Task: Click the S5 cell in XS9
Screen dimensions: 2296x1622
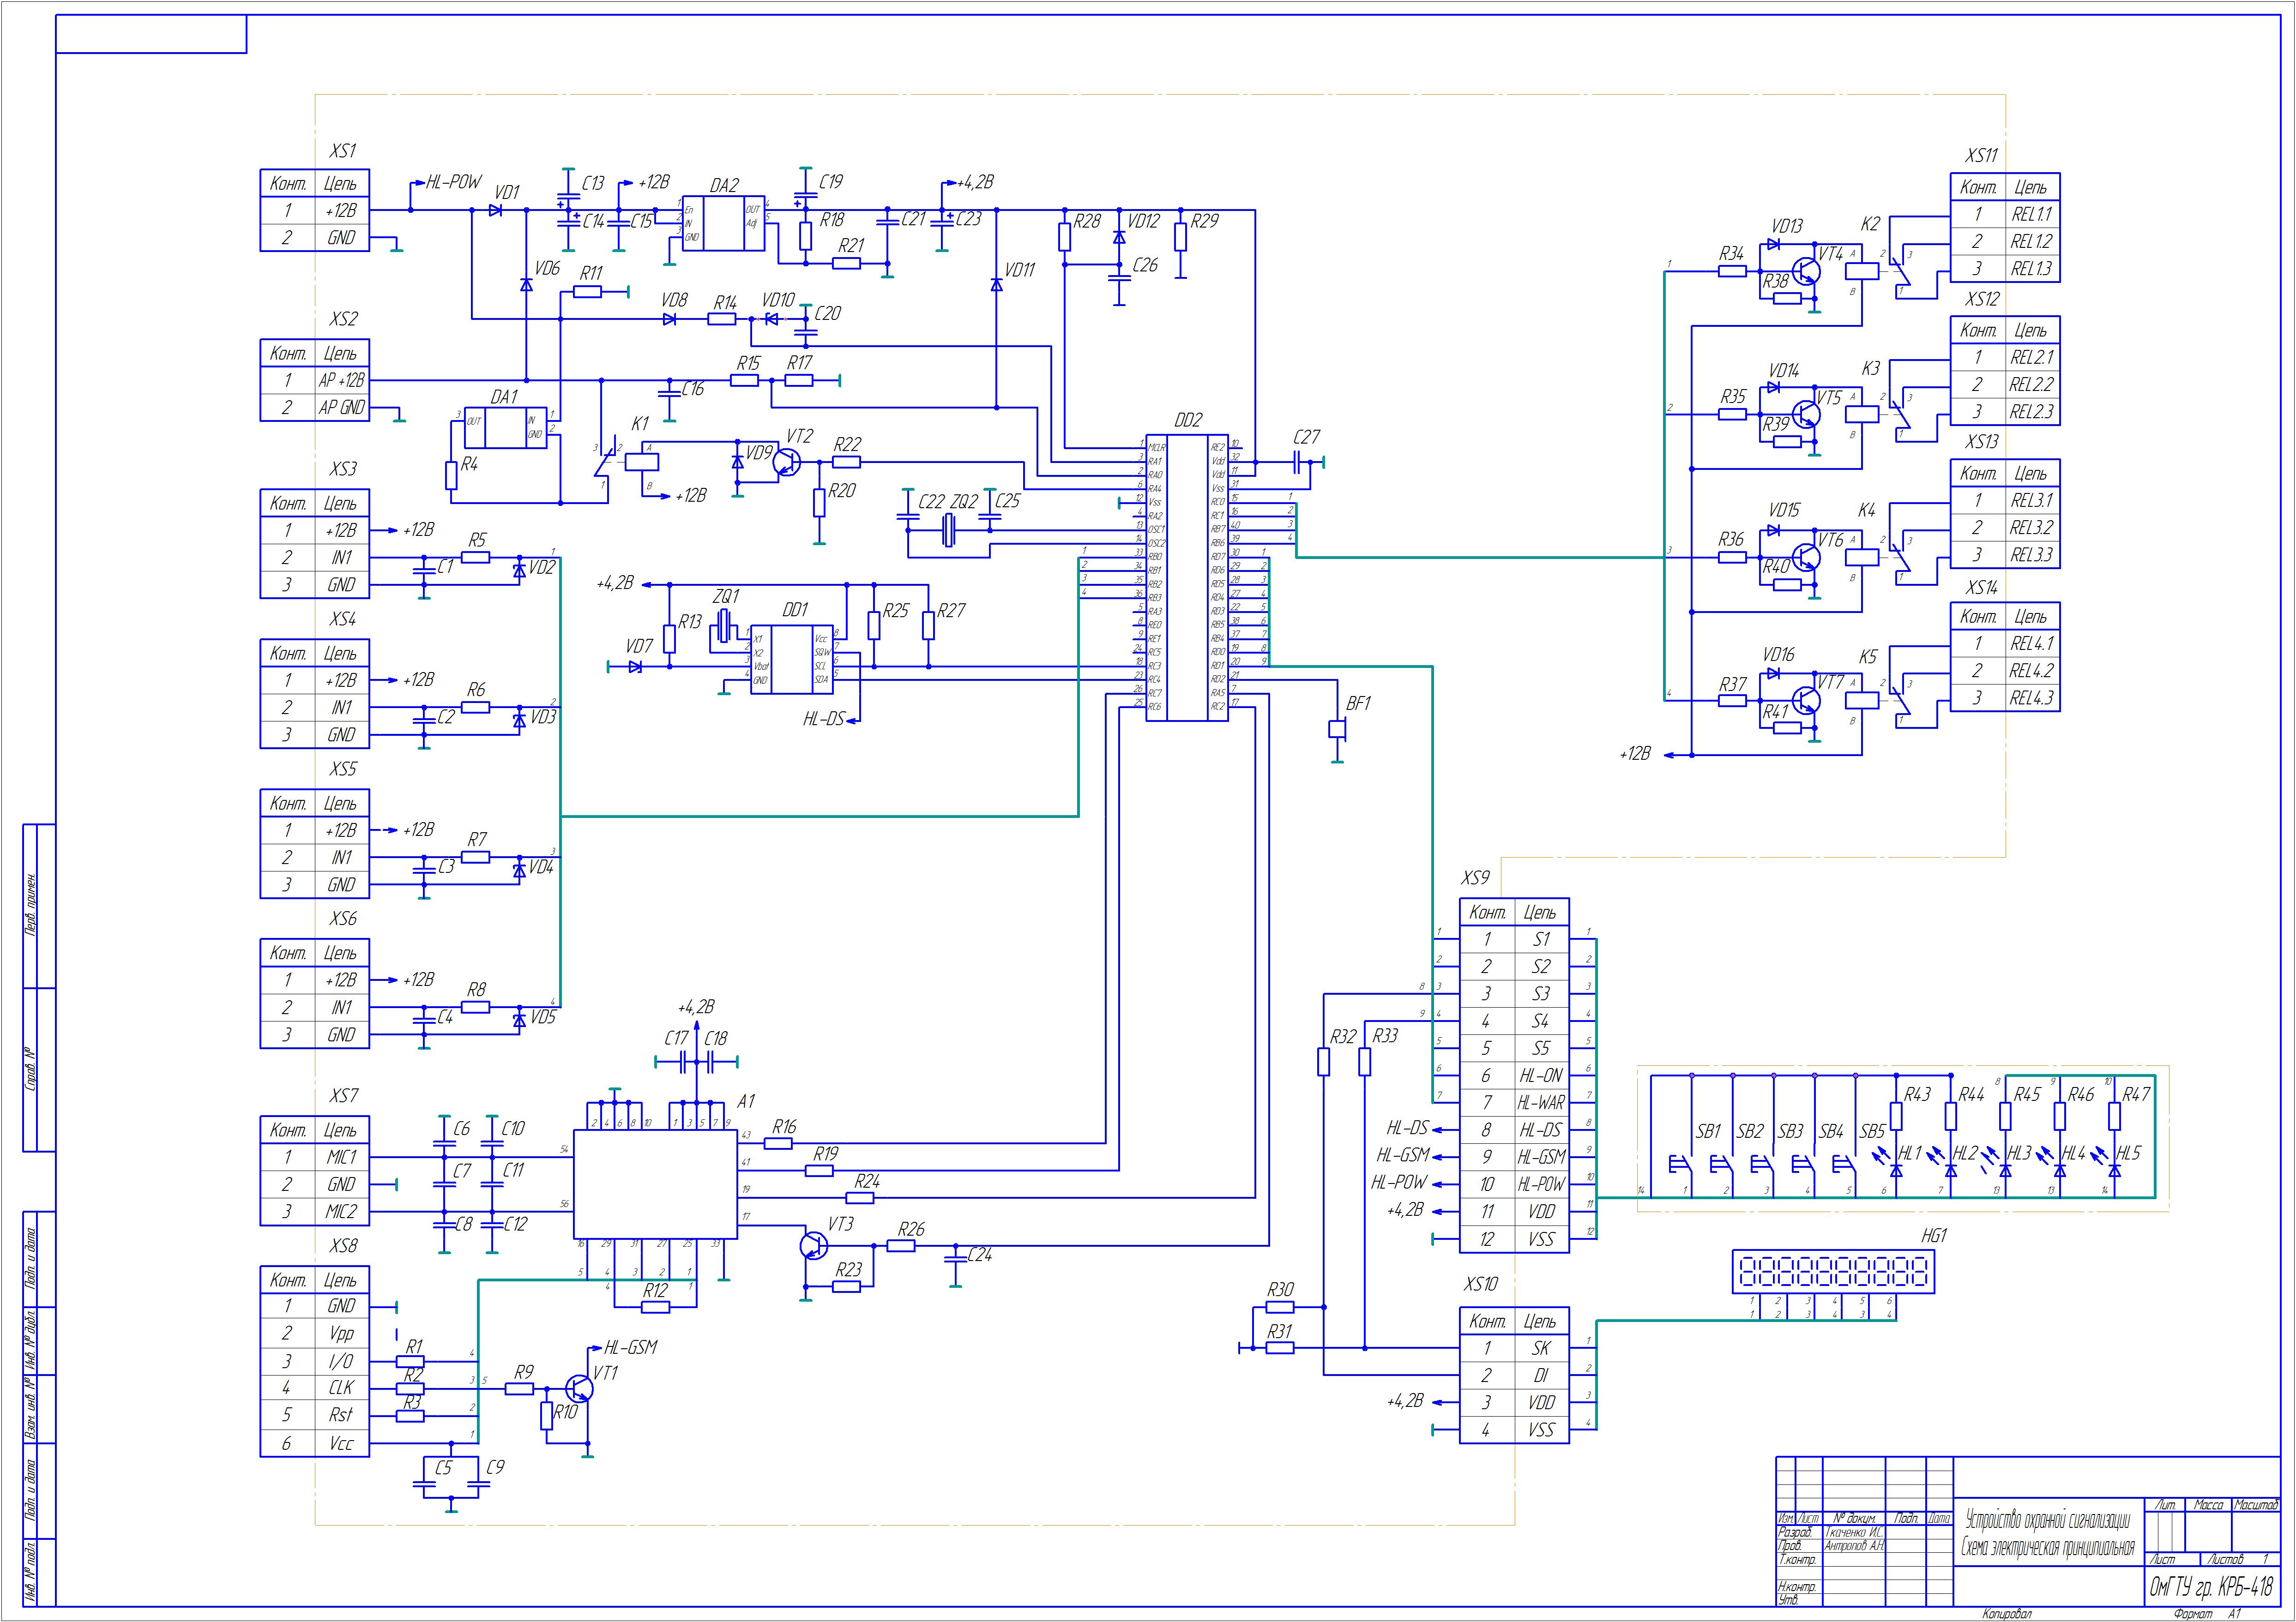Action: pyautogui.click(x=1541, y=1048)
